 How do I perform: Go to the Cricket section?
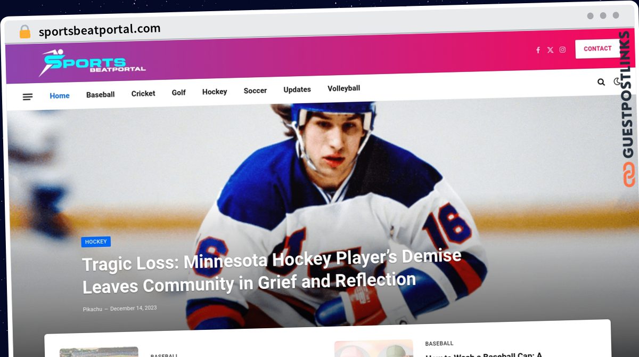tap(143, 93)
